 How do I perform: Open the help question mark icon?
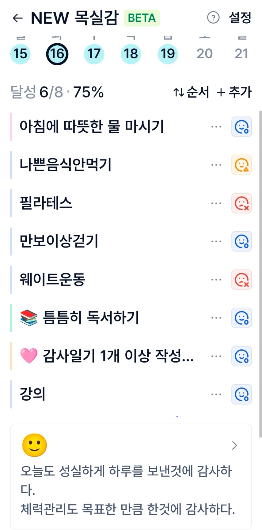[213, 18]
